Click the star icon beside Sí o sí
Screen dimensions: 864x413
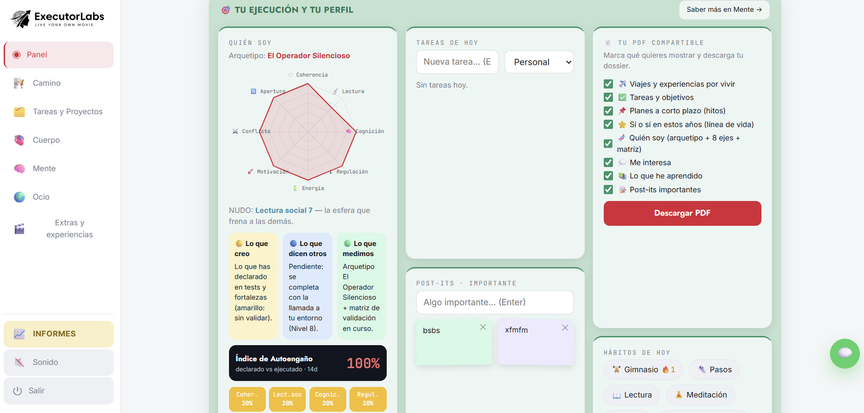click(x=622, y=125)
